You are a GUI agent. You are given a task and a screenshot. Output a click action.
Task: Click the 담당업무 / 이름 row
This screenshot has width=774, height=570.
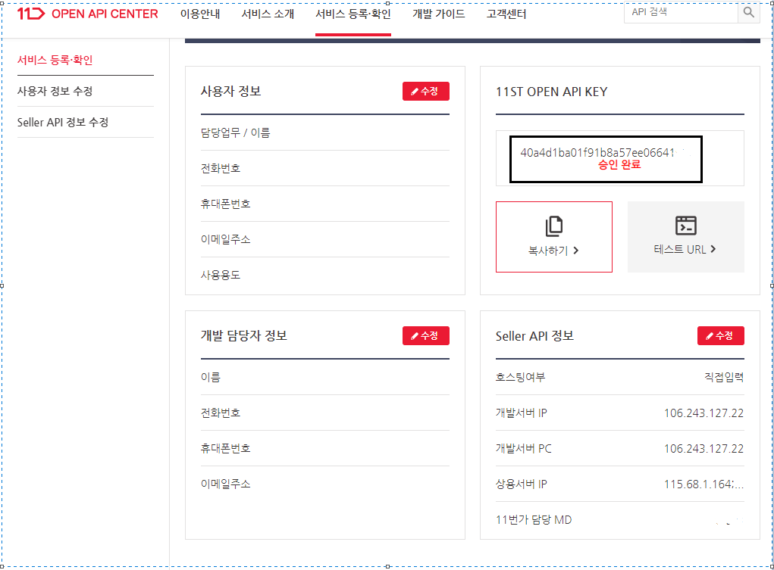coord(324,132)
